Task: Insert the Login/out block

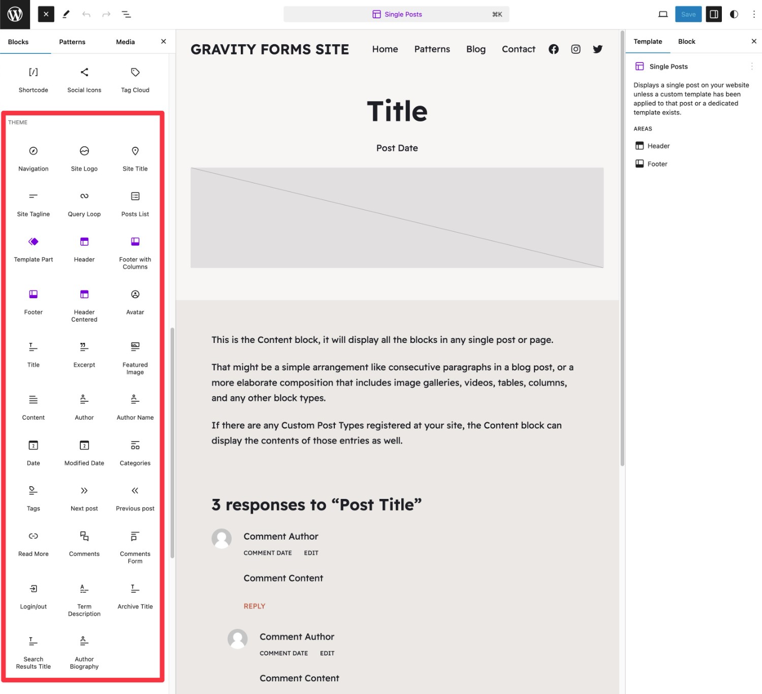Action: point(34,596)
